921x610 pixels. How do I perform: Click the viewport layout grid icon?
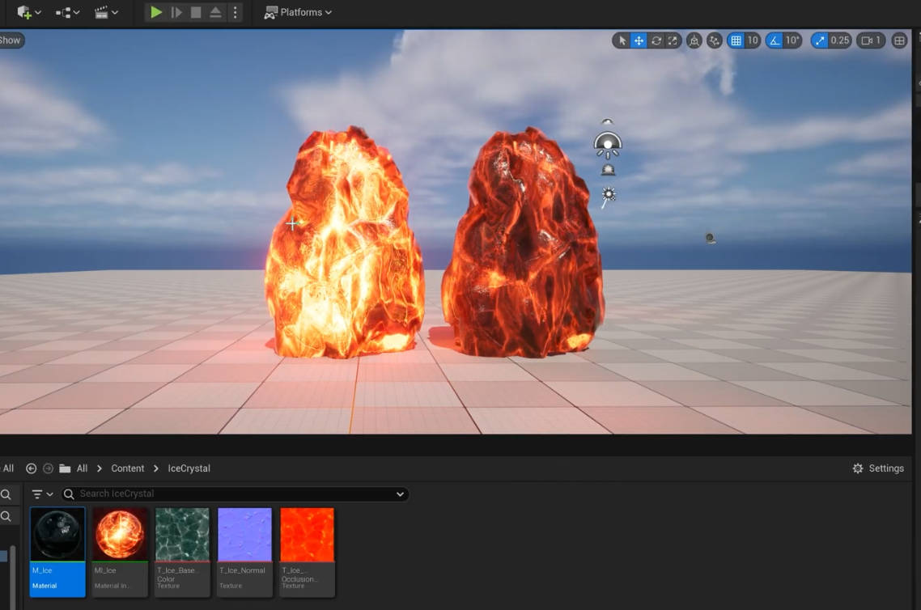pyautogui.click(x=899, y=40)
